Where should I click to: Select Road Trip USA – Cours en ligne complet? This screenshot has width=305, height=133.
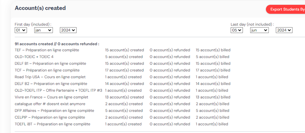50,77
